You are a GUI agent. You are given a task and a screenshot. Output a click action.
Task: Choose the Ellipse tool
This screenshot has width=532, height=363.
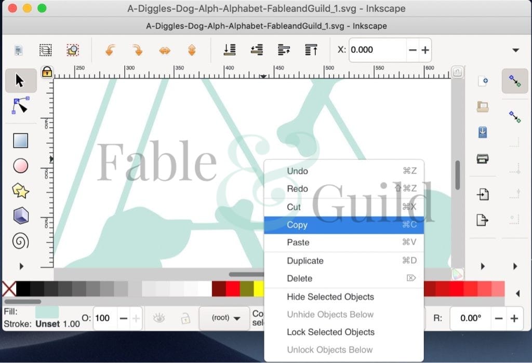21,165
